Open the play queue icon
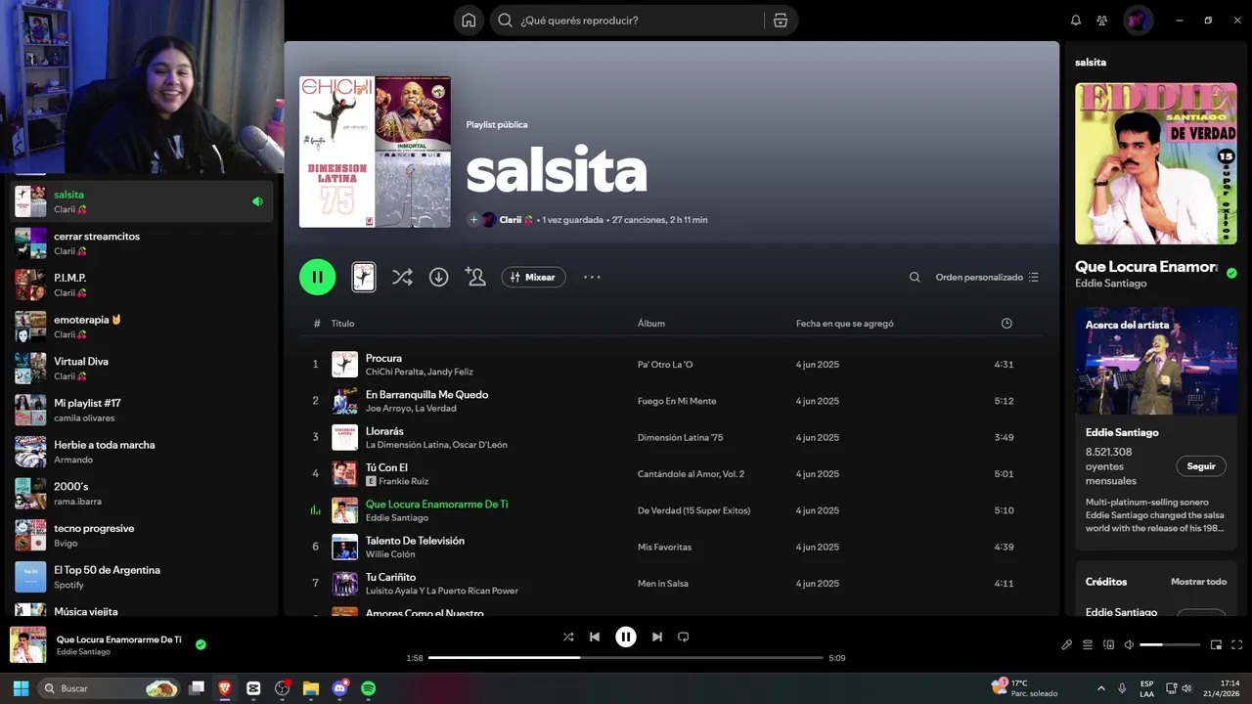The image size is (1252, 704). coord(1088,644)
